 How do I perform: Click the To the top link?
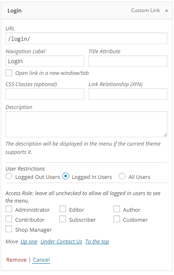(x=97, y=241)
